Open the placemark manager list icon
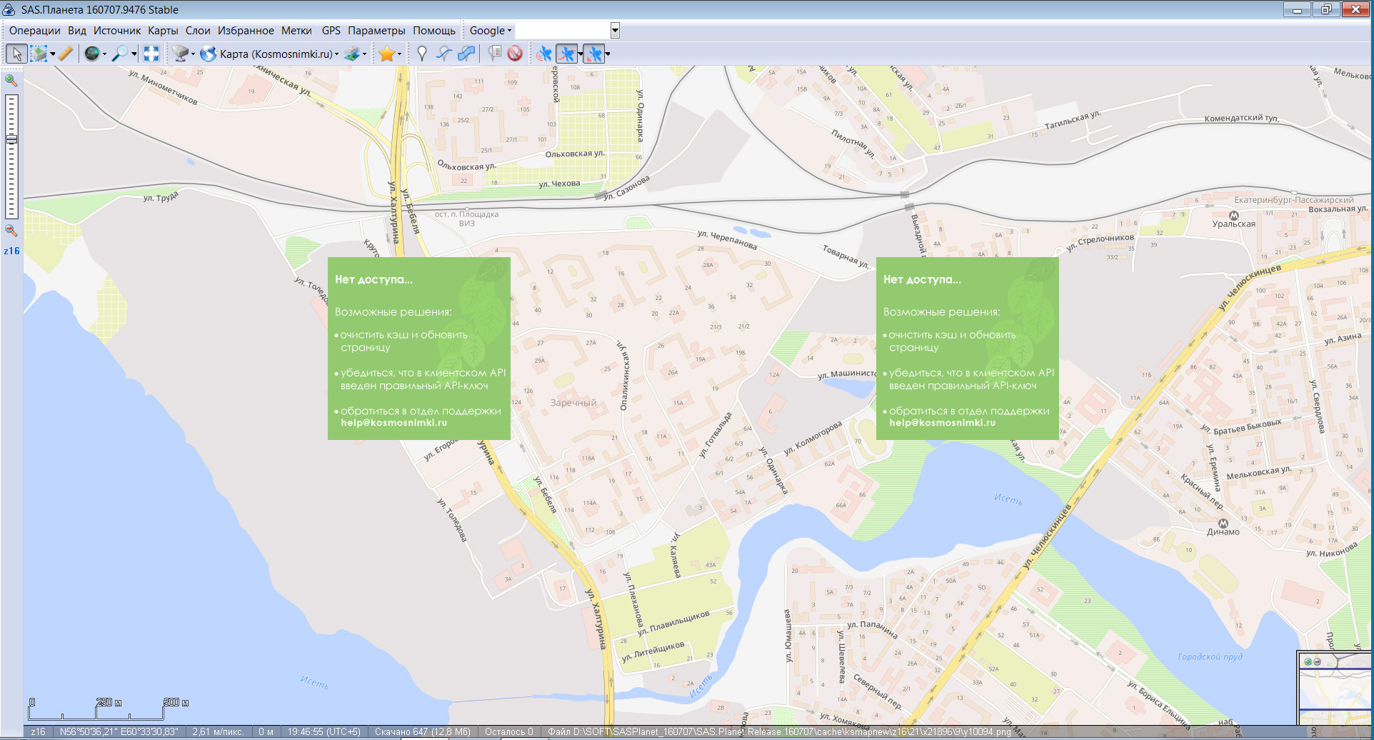Viewport: 1374px width, 740px height. [x=494, y=54]
